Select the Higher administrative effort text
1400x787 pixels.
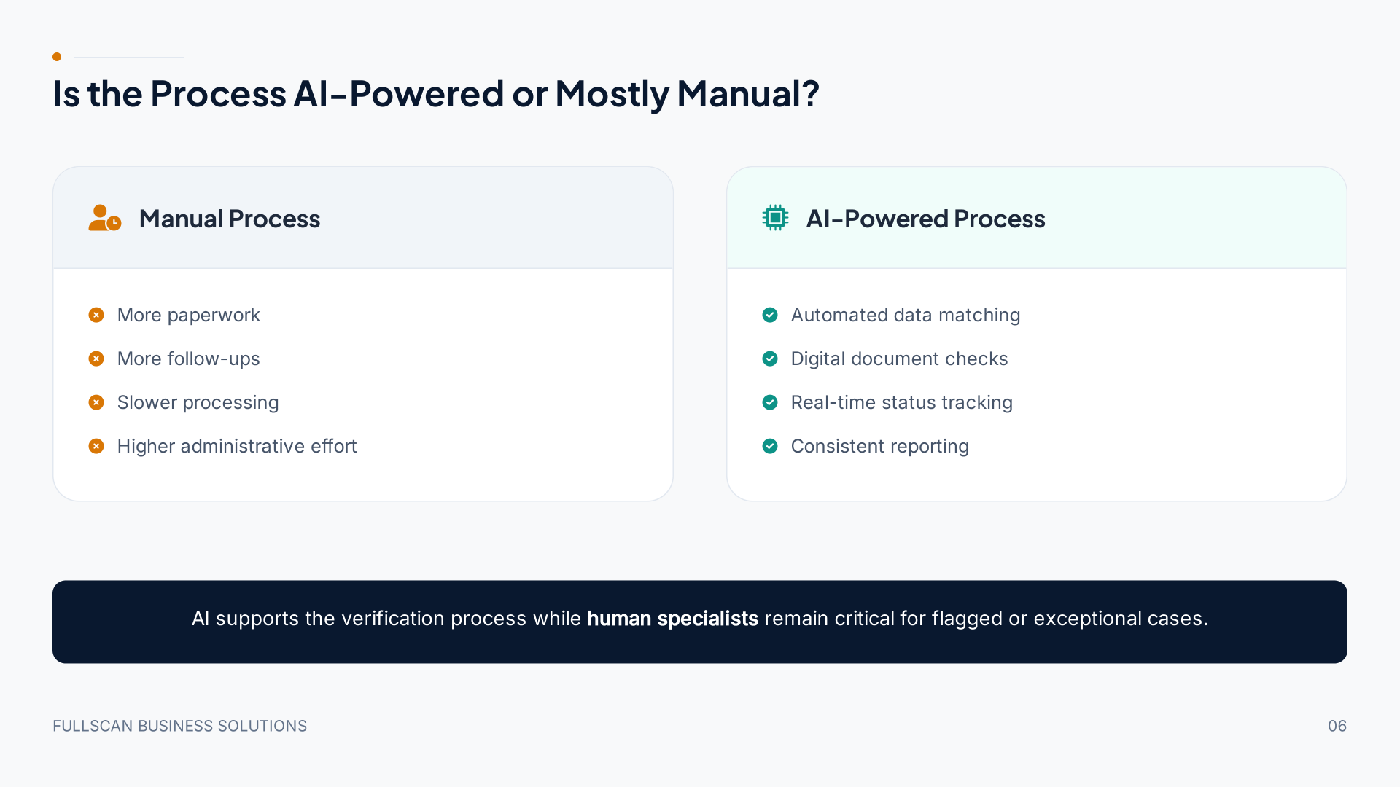(237, 446)
